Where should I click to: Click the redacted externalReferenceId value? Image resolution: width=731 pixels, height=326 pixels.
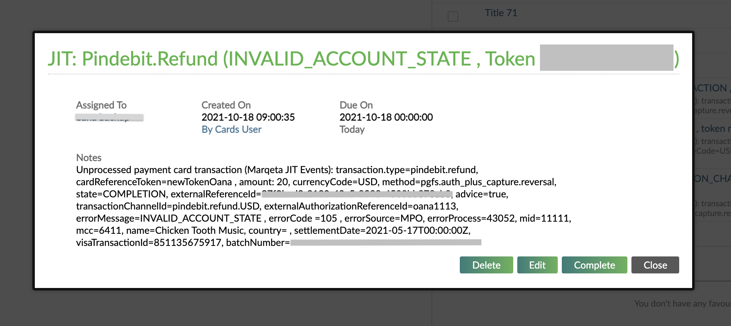pos(357,194)
